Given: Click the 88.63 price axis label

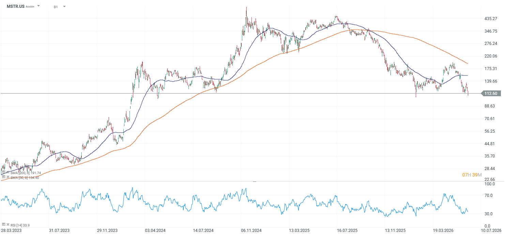Looking at the screenshot, I should click(490, 106).
